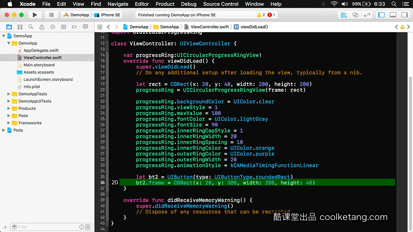Open the Report navigator icon
Viewport: 413px width, 232px height.
click(x=85, y=27)
